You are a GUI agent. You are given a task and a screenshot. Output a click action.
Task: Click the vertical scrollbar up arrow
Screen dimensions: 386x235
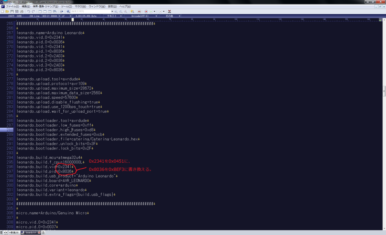pyautogui.click(x=384, y=20)
